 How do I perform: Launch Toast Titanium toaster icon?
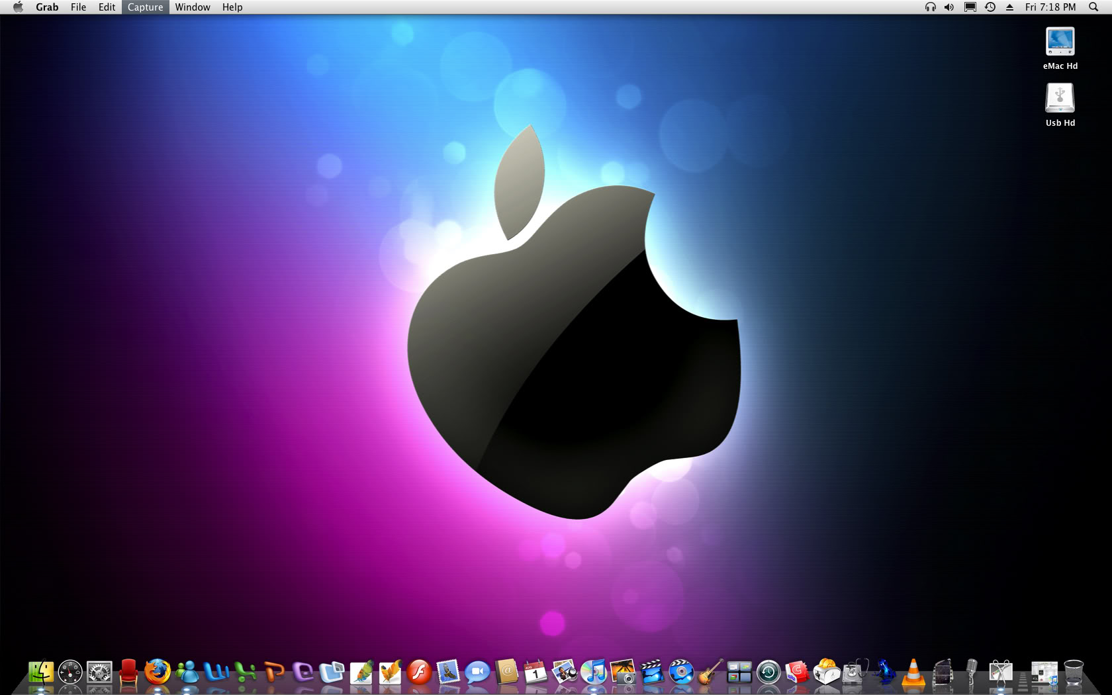click(827, 672)
